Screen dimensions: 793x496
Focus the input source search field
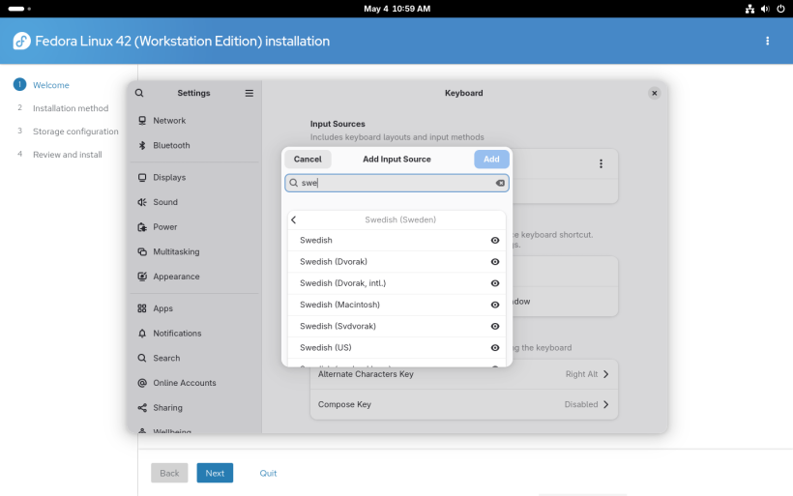click(396, 183)
